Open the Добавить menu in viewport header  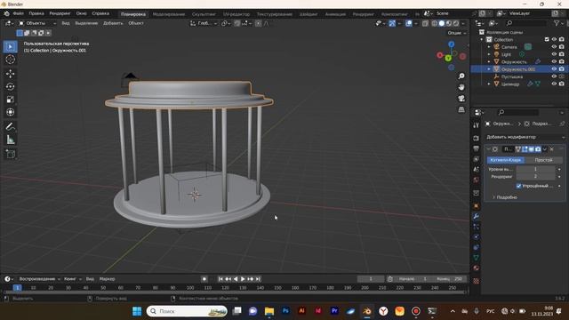pyautogui.click(x=113, y=23)
